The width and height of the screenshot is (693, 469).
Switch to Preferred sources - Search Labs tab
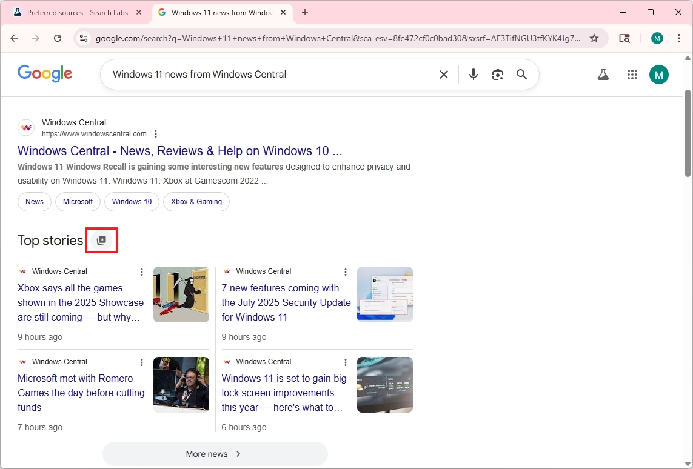coord(78,12)
